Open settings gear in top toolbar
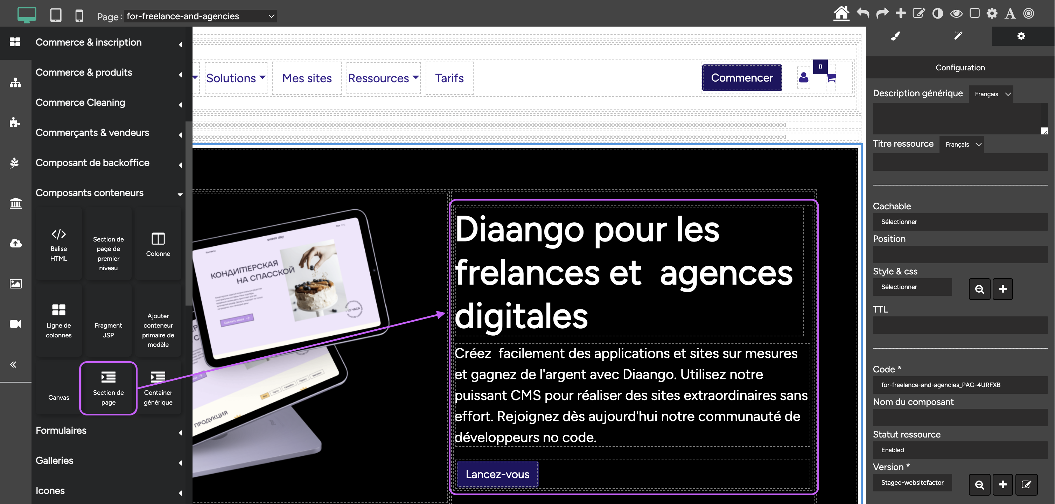 (x=992, y=14)
